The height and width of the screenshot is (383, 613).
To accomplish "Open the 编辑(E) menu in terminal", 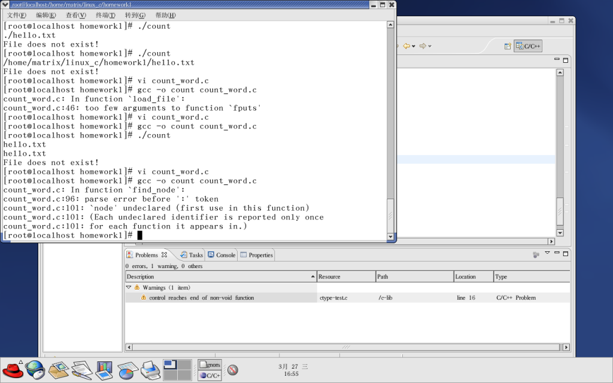I will tap(45, 15).
